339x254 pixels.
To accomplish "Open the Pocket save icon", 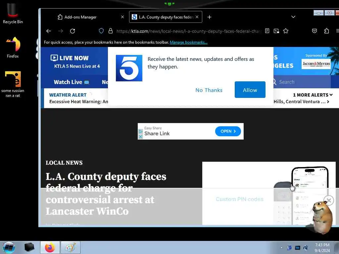I will [315, 31].
